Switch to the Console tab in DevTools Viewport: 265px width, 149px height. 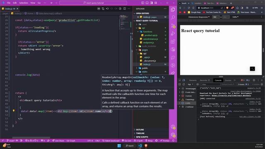218,80
